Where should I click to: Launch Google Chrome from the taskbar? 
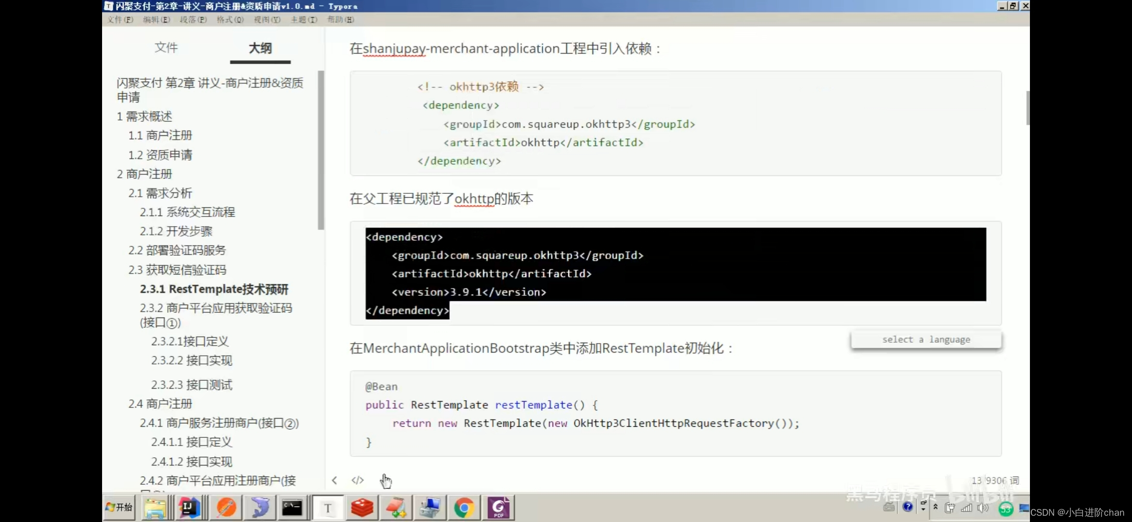click(x=464, y=508)
